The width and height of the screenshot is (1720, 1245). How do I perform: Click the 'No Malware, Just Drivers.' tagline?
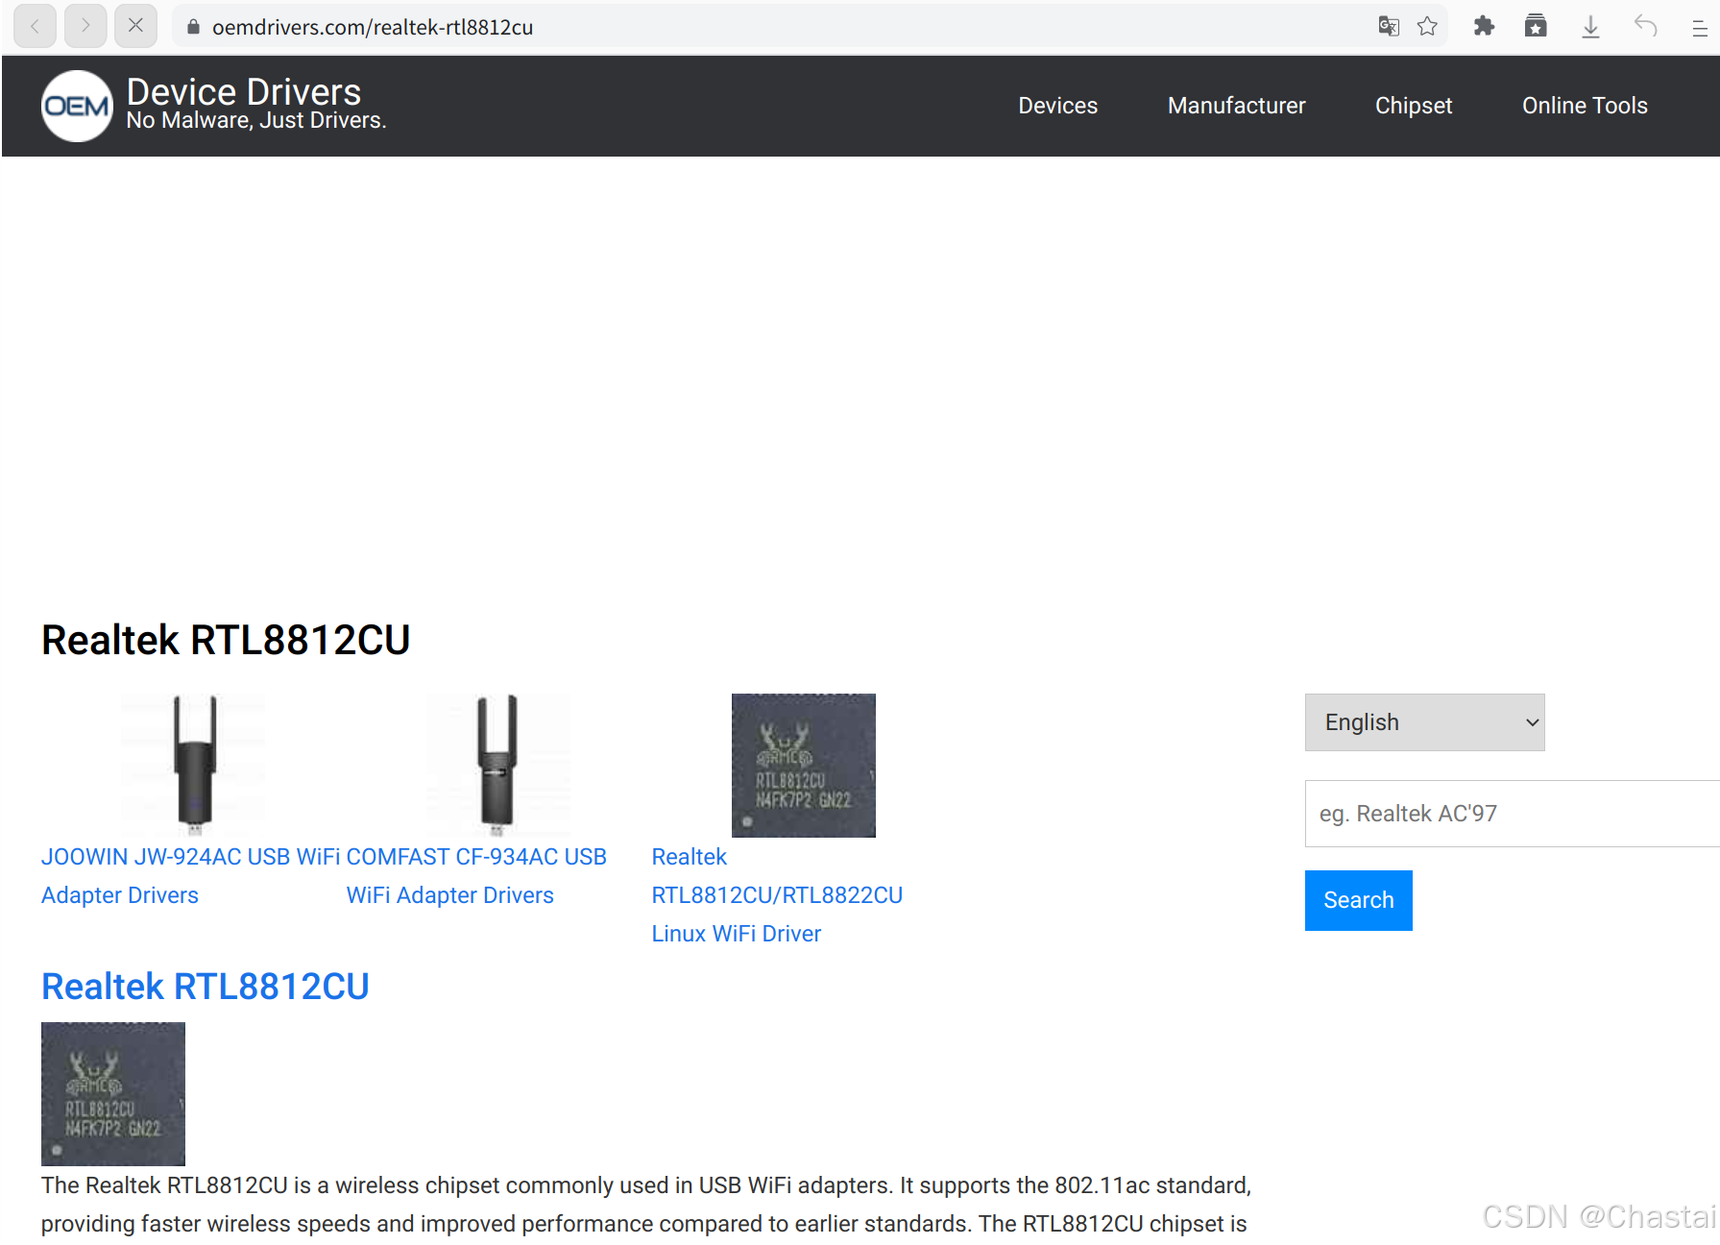coord(256,120)
